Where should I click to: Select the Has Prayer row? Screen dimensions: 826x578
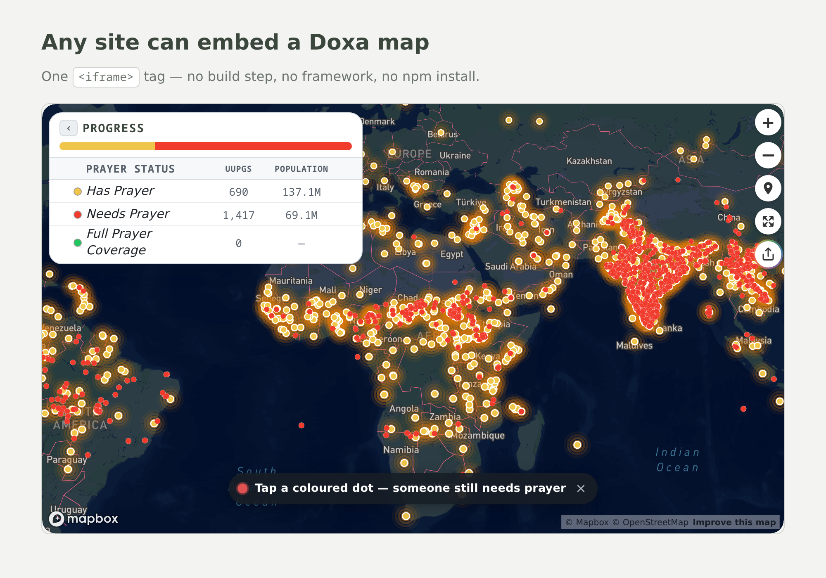(x=206, y=191)
